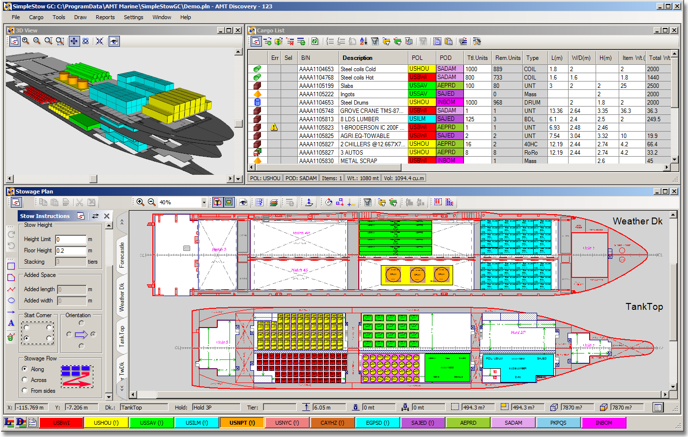Select the Steel Drums cargo row
The width and height of the screenshot is (688, 437).
pos(460,103)
